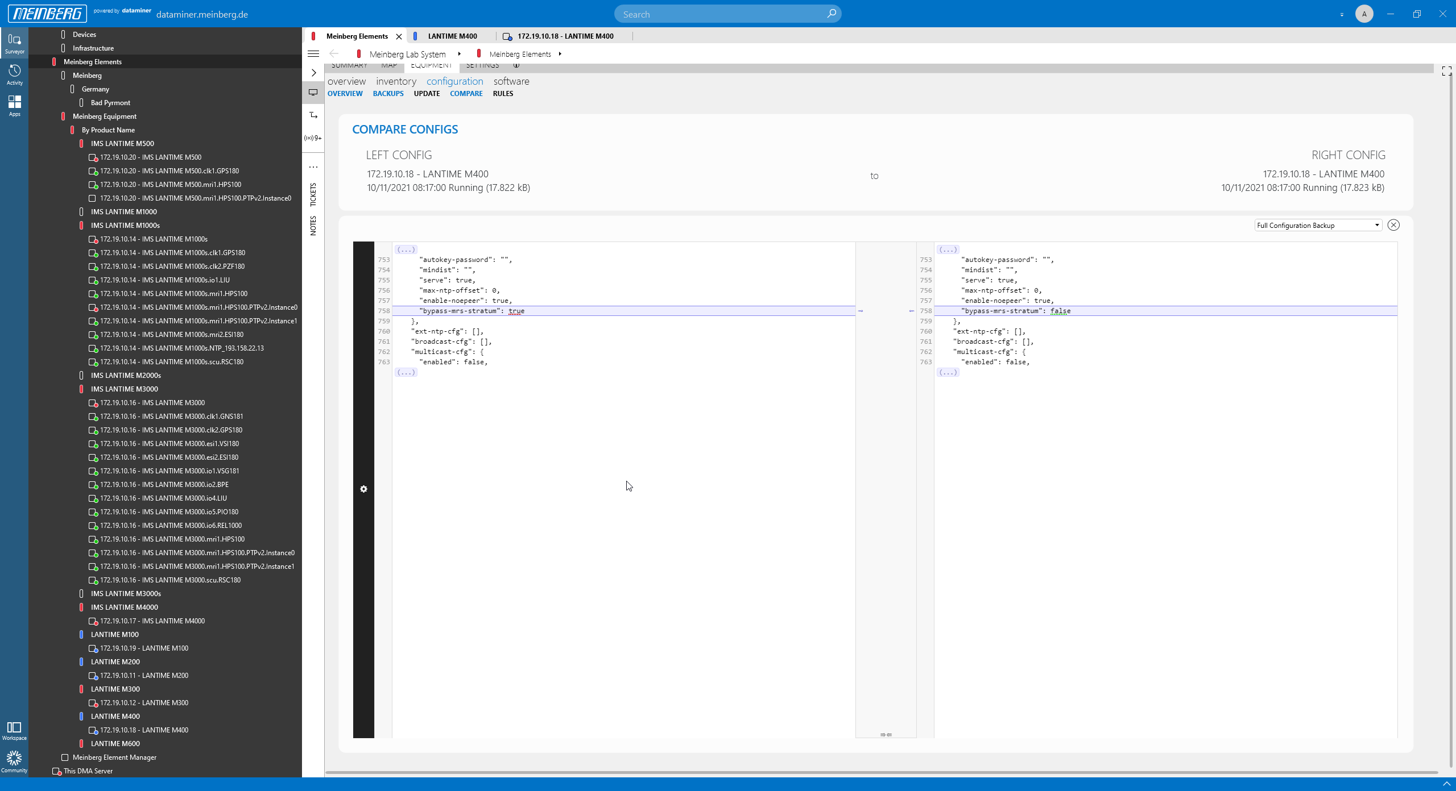This screenshot has height=791, width=1456.
Task: Click the connections arrow icon in side strip
Action: [313, 115]
